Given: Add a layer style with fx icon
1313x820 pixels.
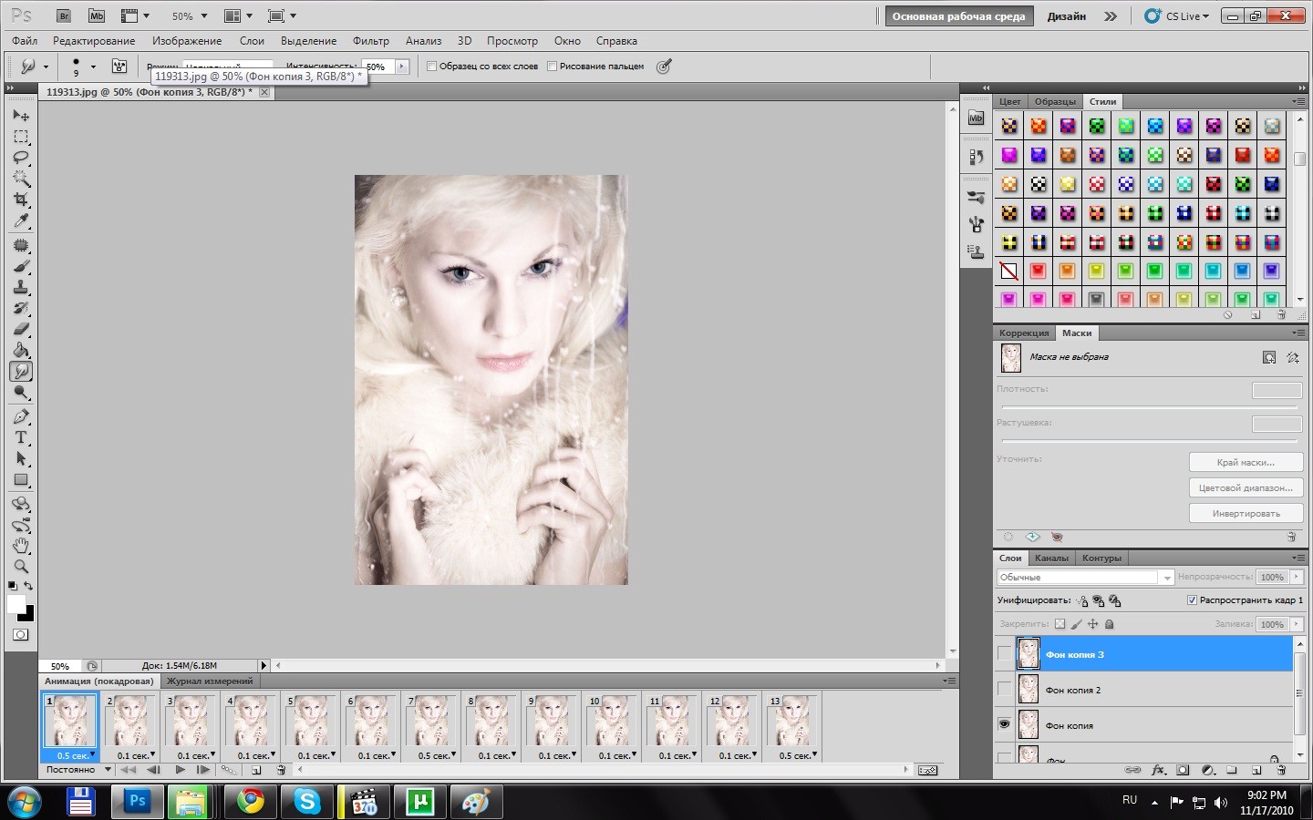Looking at the screenshot, I should click(x=1158, y=770).
